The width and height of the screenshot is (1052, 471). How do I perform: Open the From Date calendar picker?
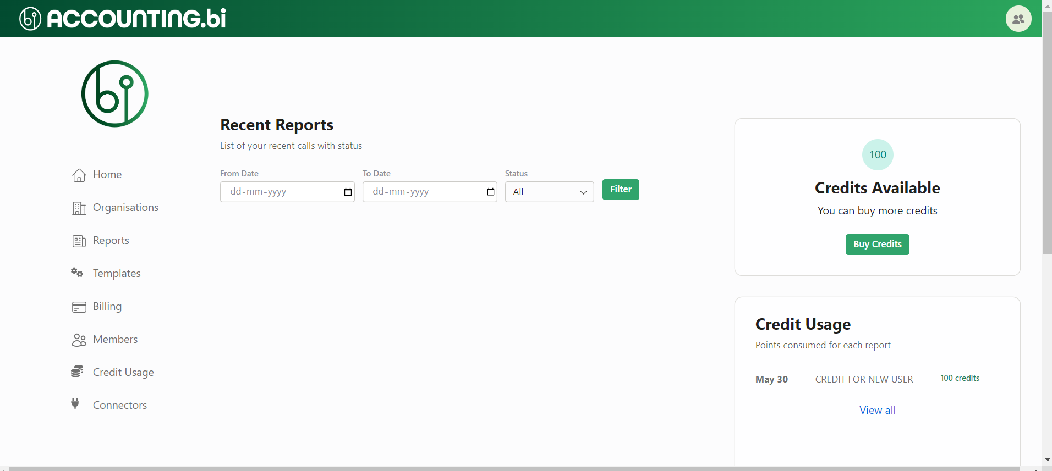click(348, 192)
